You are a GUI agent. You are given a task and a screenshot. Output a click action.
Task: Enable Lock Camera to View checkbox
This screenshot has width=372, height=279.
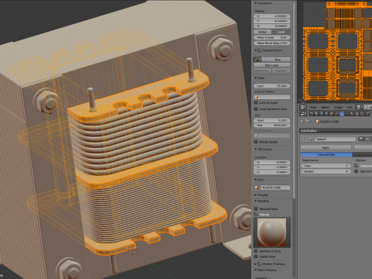click(x=256, y=109)
